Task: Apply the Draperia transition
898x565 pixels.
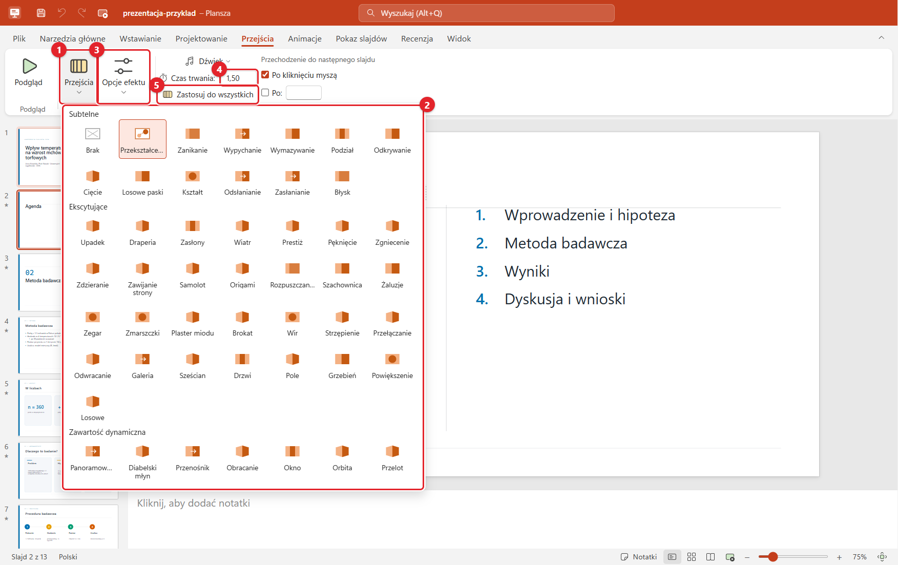Action: coord(142,232)
